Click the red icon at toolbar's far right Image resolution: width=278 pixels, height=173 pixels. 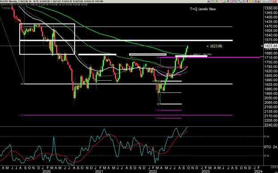click(274, 1)
